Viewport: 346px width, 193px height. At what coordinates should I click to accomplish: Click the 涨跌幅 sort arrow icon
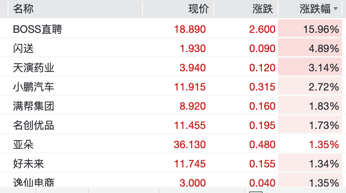tap(336, 9)
